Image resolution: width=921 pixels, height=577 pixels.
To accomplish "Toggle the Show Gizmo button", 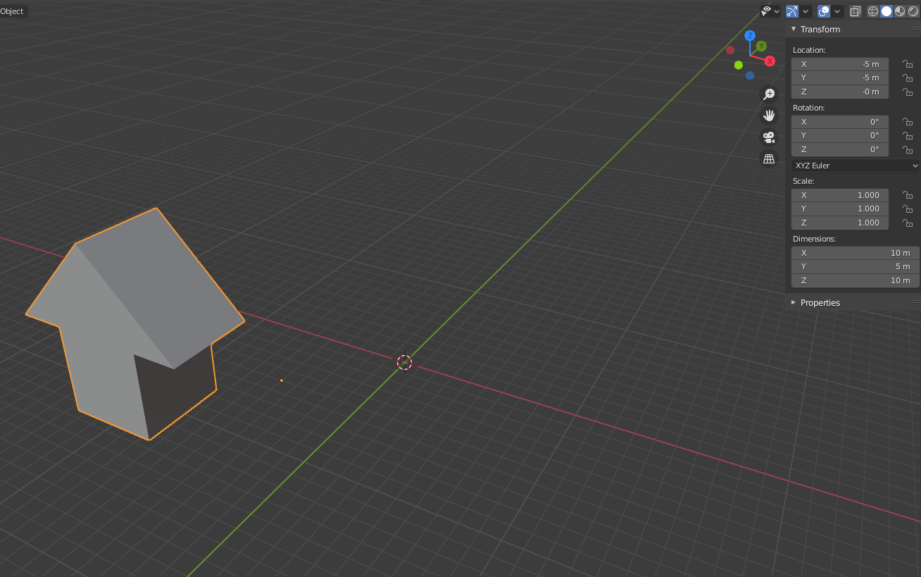I will click(x=792, y=11).
